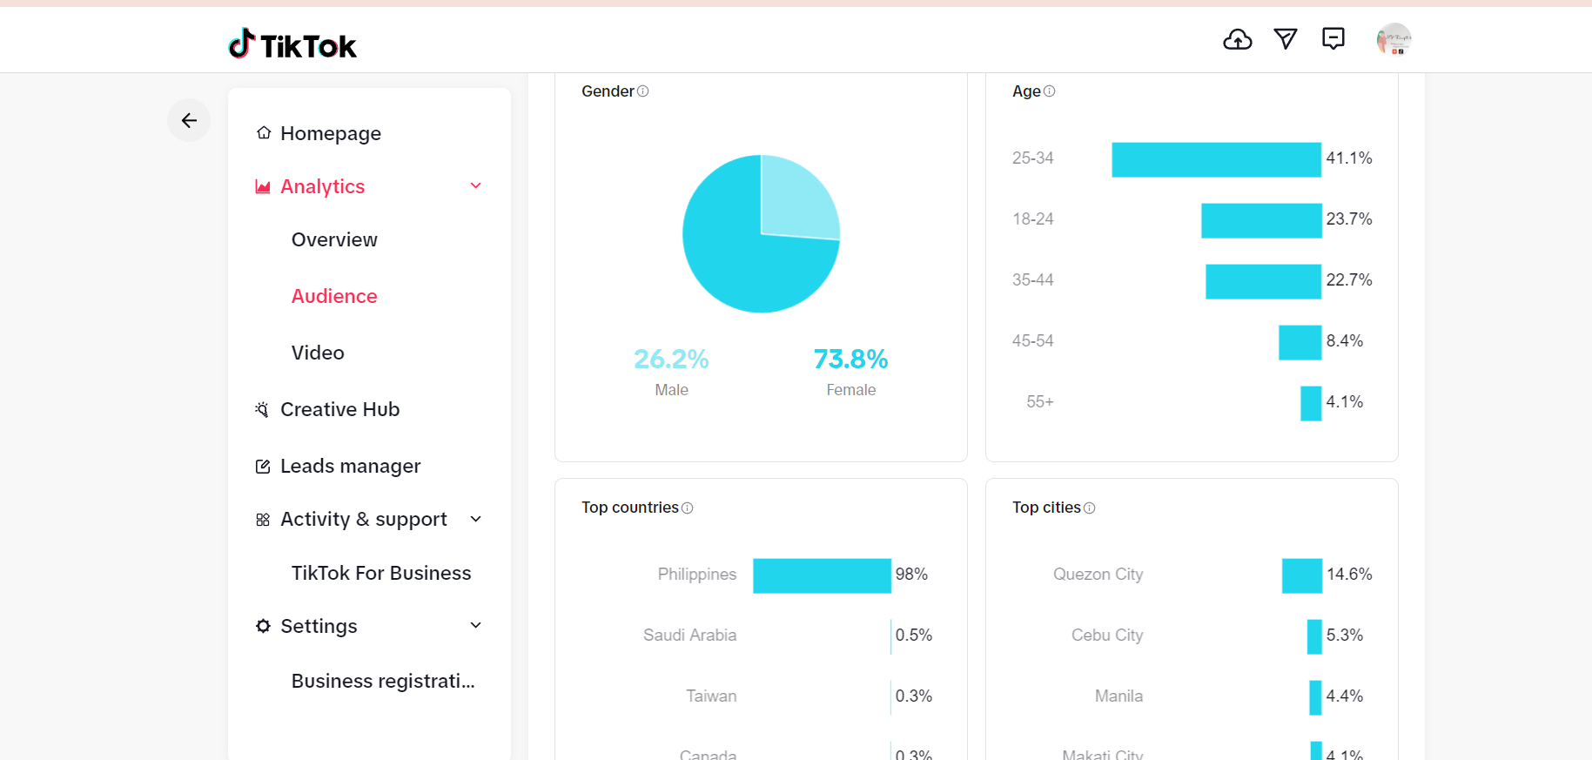The height and width of the screenshot is (760, 1592).
Task: Click the Top cities heading
Action: point(1046,508)
